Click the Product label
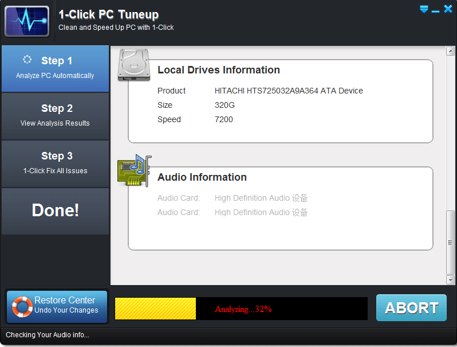457x347 pixels. (x=171, y=91)
